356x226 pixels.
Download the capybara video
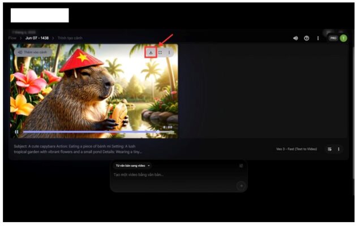[151, 53]
